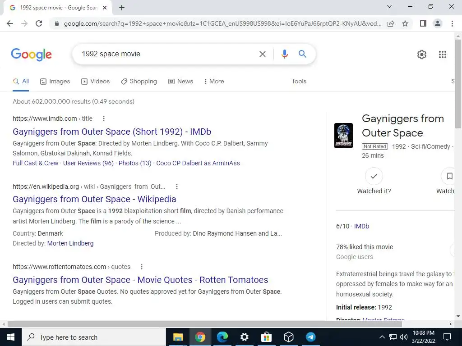Open Chrome's three-dot menu

click(452, 23)
